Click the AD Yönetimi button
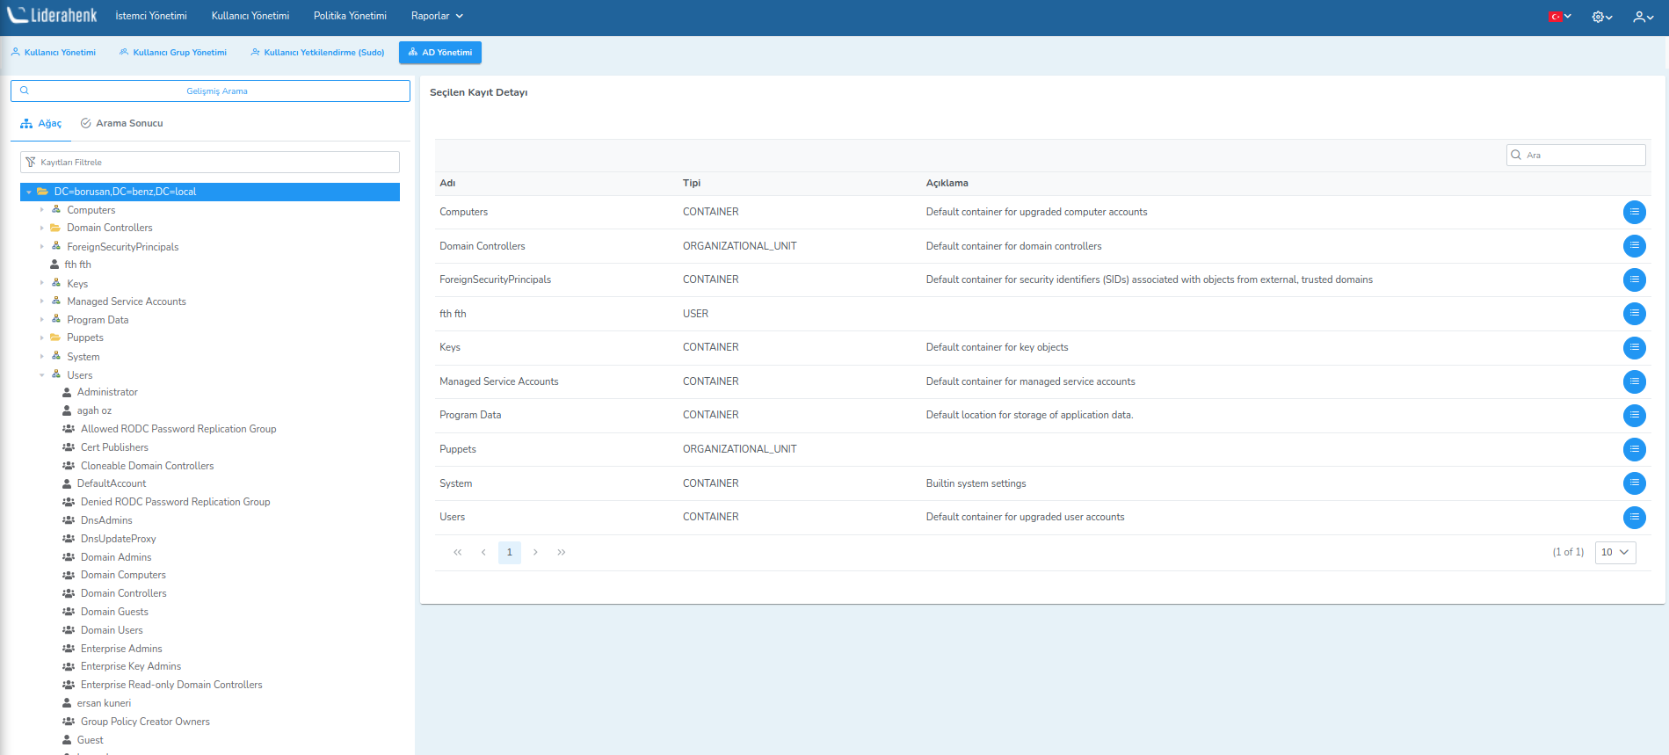This screenshot has width=1669, height=755. click(439, 53)
